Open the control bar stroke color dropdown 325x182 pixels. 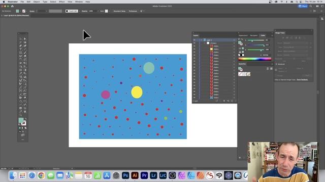27,11
